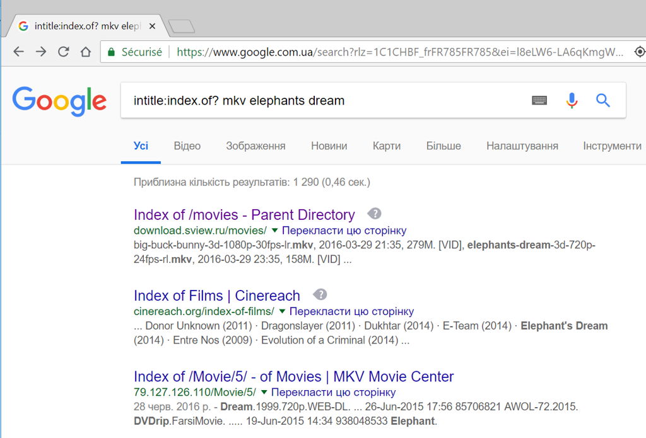
Task: Open Index of /Movie/5/ MKV Movie Center
Action: (294, 377)
